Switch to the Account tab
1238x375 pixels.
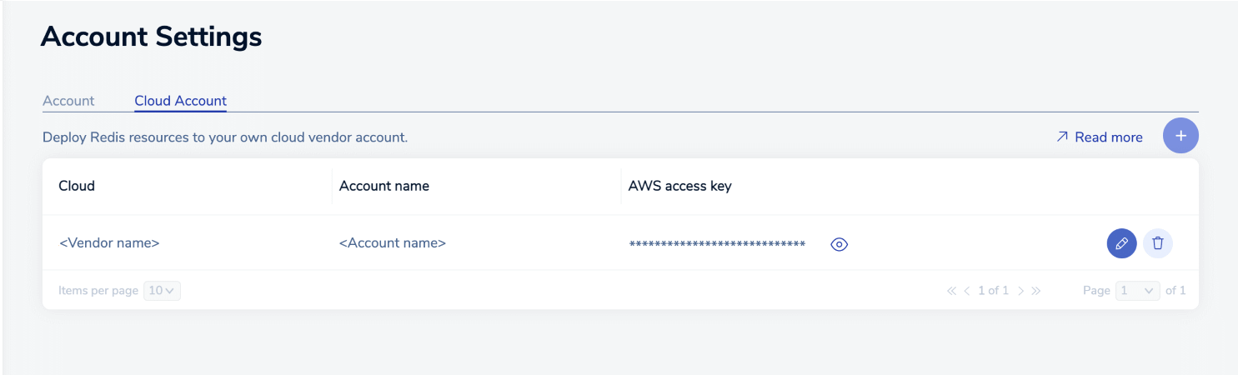[x=68, y=101]
